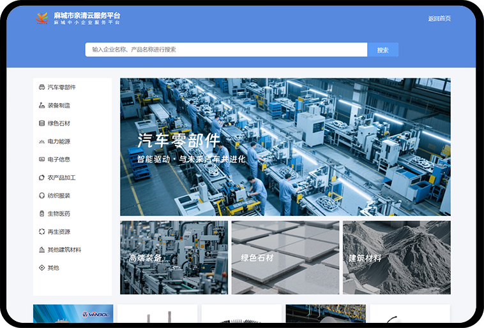
Task: Click the VANBOL company card
Action: pos(73,313)
